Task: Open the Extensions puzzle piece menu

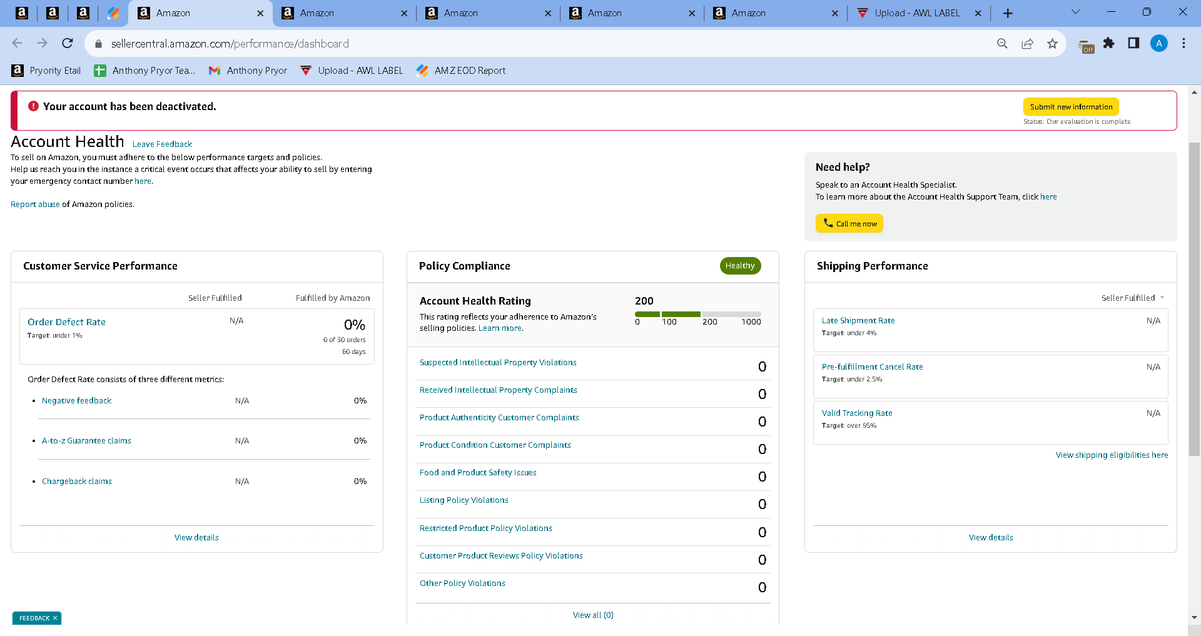Action: click(x=1109, y=43)
